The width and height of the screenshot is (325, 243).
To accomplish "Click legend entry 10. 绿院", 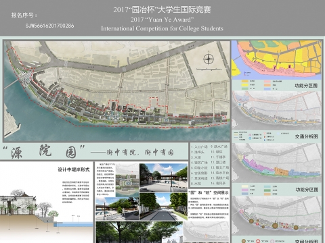I will (217, 152).
